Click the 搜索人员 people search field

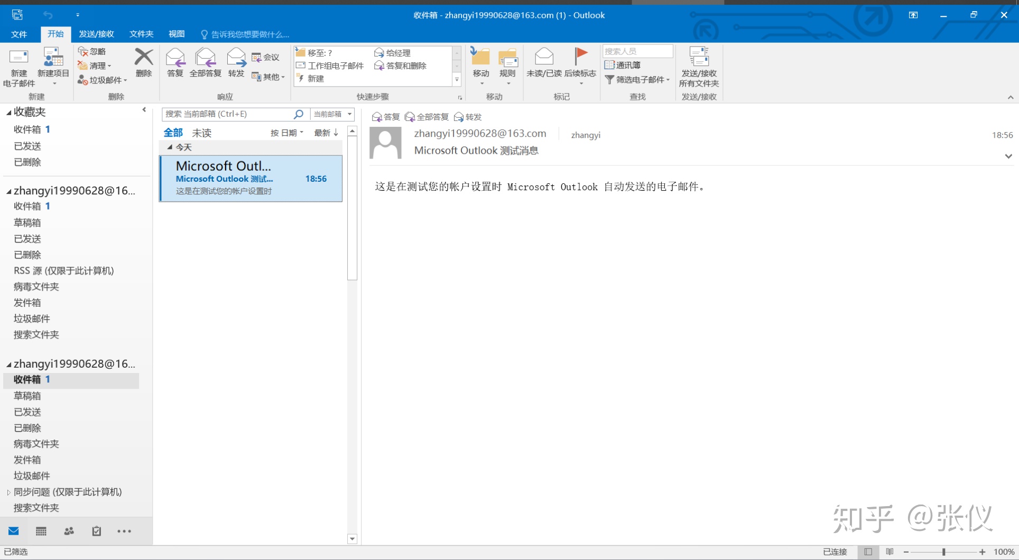click(x=637, y=51)
